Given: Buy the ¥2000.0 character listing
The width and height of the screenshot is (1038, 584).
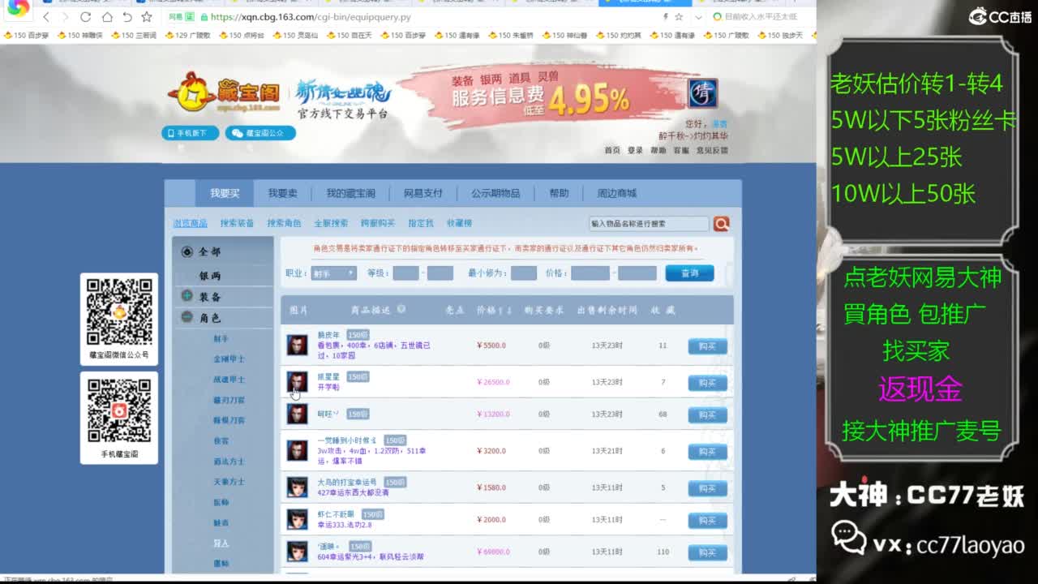Looking at the screenshot, I should coord(707,521).
